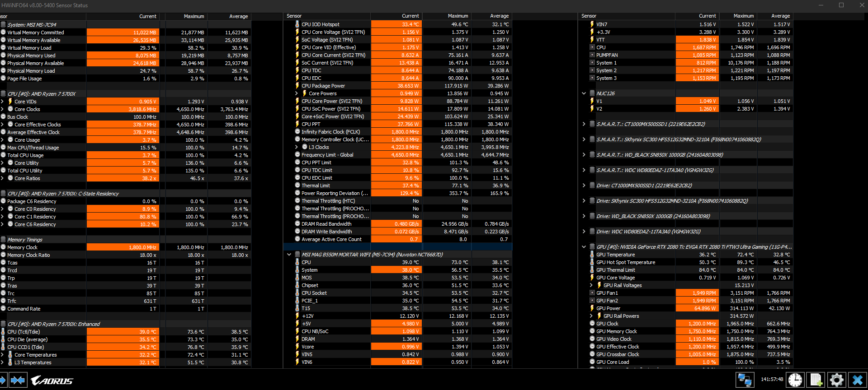Click Sensor column header above CPU IOD Hotspot

point(327,16)
